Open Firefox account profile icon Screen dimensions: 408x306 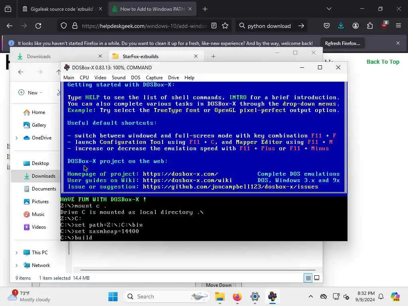point(355,26)
